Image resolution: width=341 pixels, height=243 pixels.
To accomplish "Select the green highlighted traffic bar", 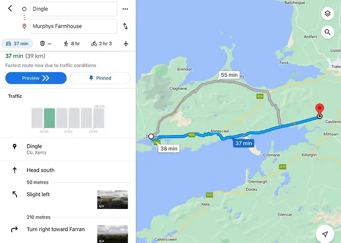I will [49, 118].
